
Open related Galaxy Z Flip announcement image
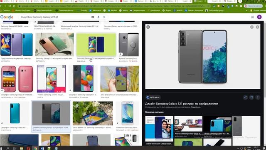[188, 124]
